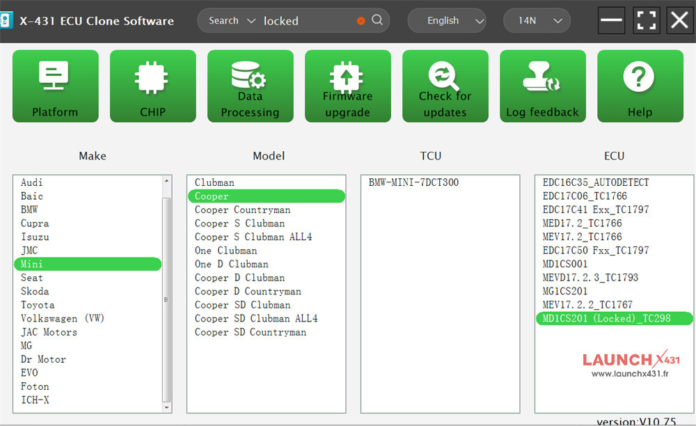Start Firmware upgrade

click(x=347, y=86)
